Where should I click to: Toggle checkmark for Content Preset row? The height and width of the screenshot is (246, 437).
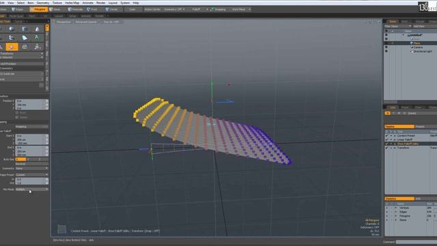click(x=386, y=135)
